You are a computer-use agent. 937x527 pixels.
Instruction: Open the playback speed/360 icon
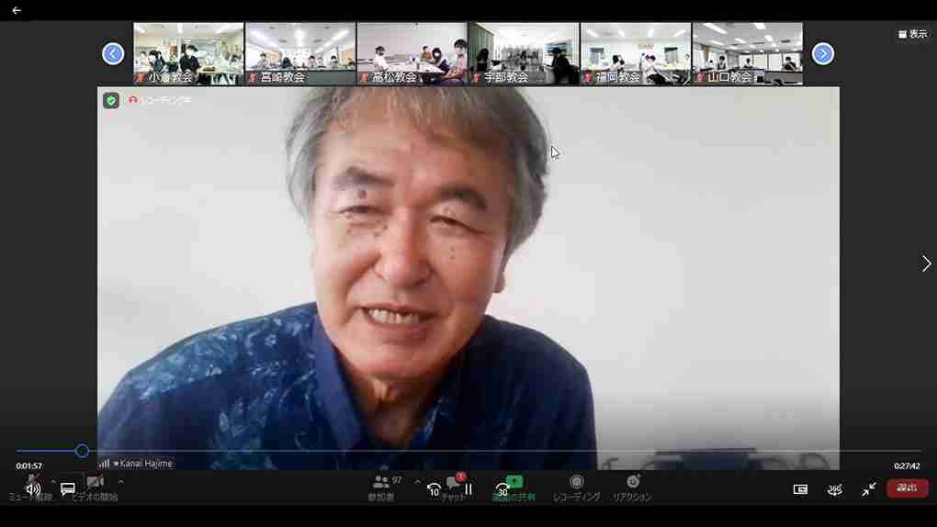(835, 489)
